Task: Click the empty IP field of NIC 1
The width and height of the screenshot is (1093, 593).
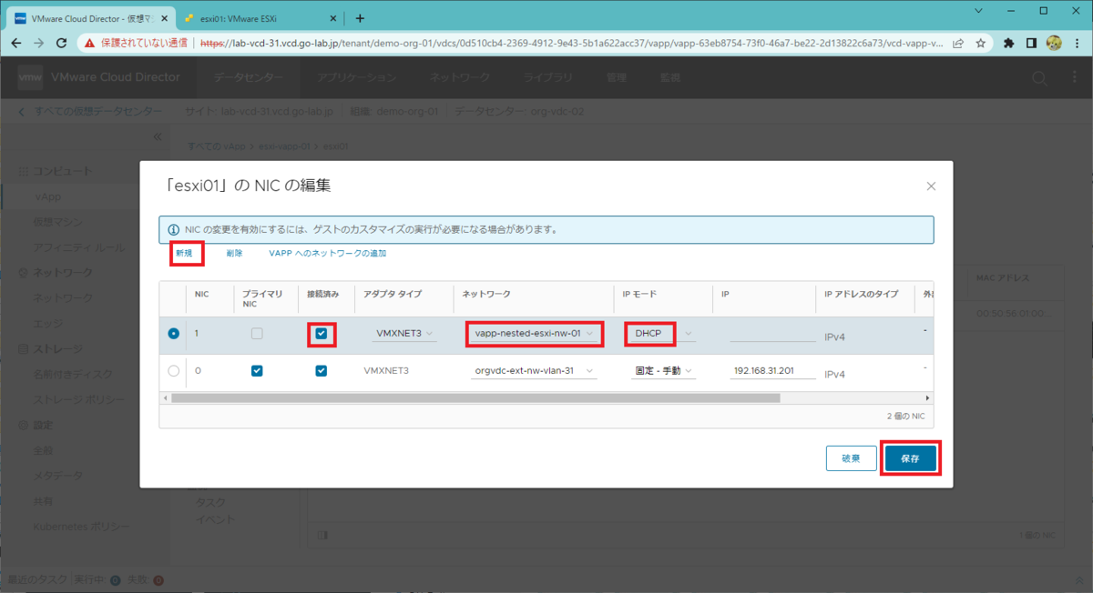Action: pyautogui.click(x=772, y=334)
